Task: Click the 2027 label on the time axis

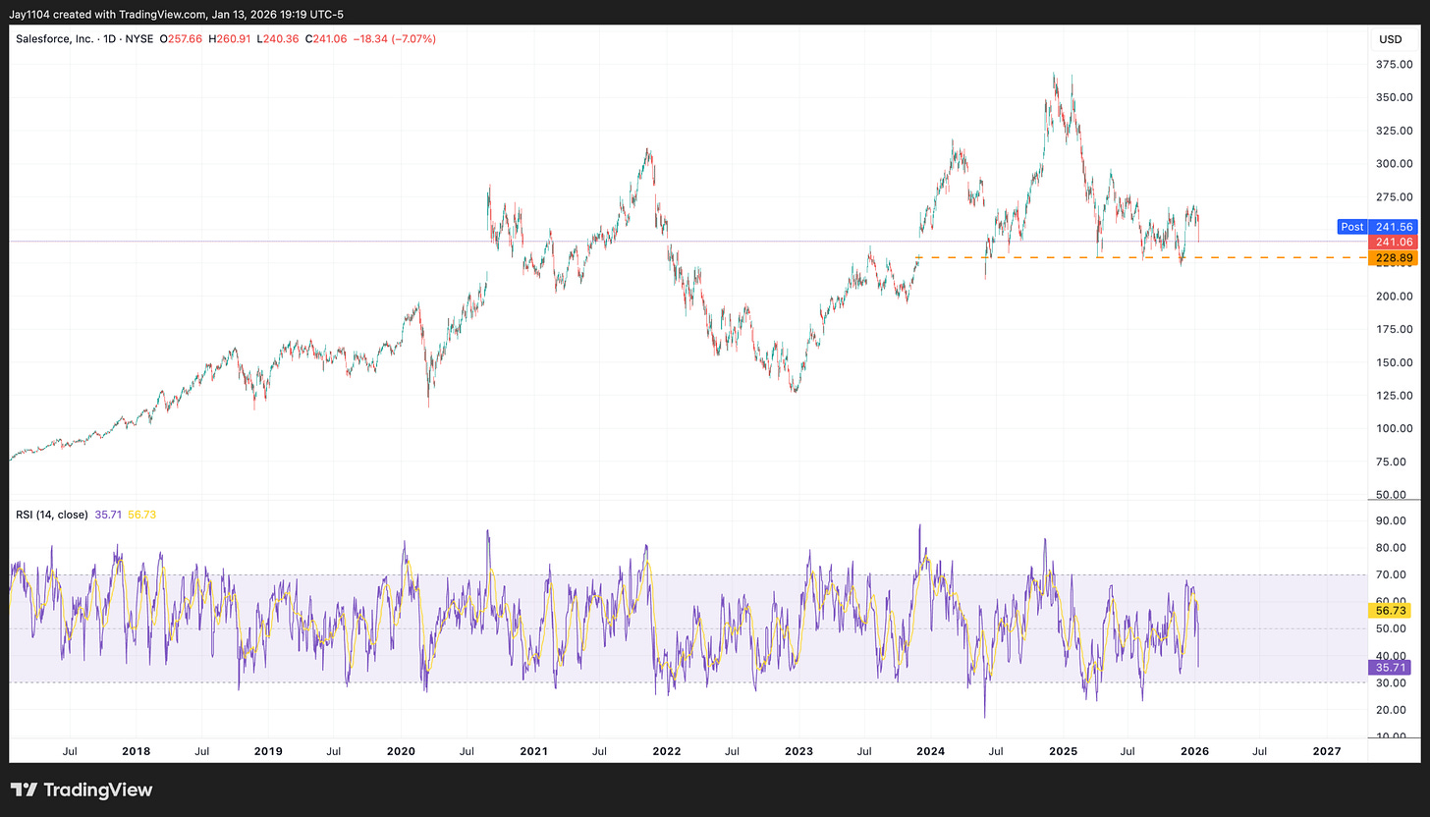Action: 1327,751
